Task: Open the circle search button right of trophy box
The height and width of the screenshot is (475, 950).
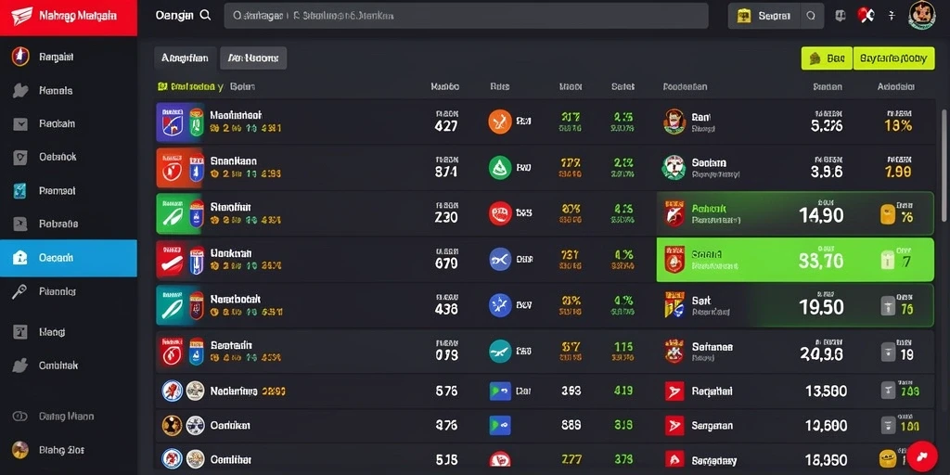Action: (x=812, y=17)
